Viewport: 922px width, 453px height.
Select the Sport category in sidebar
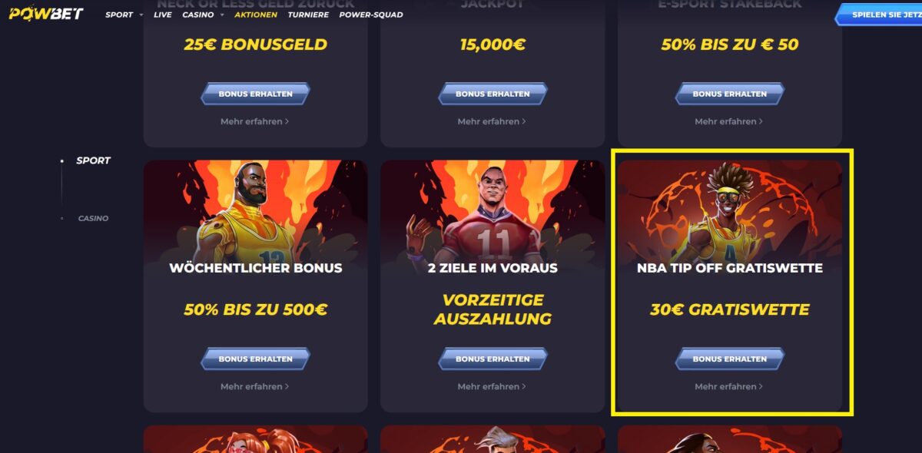[93, 160]
